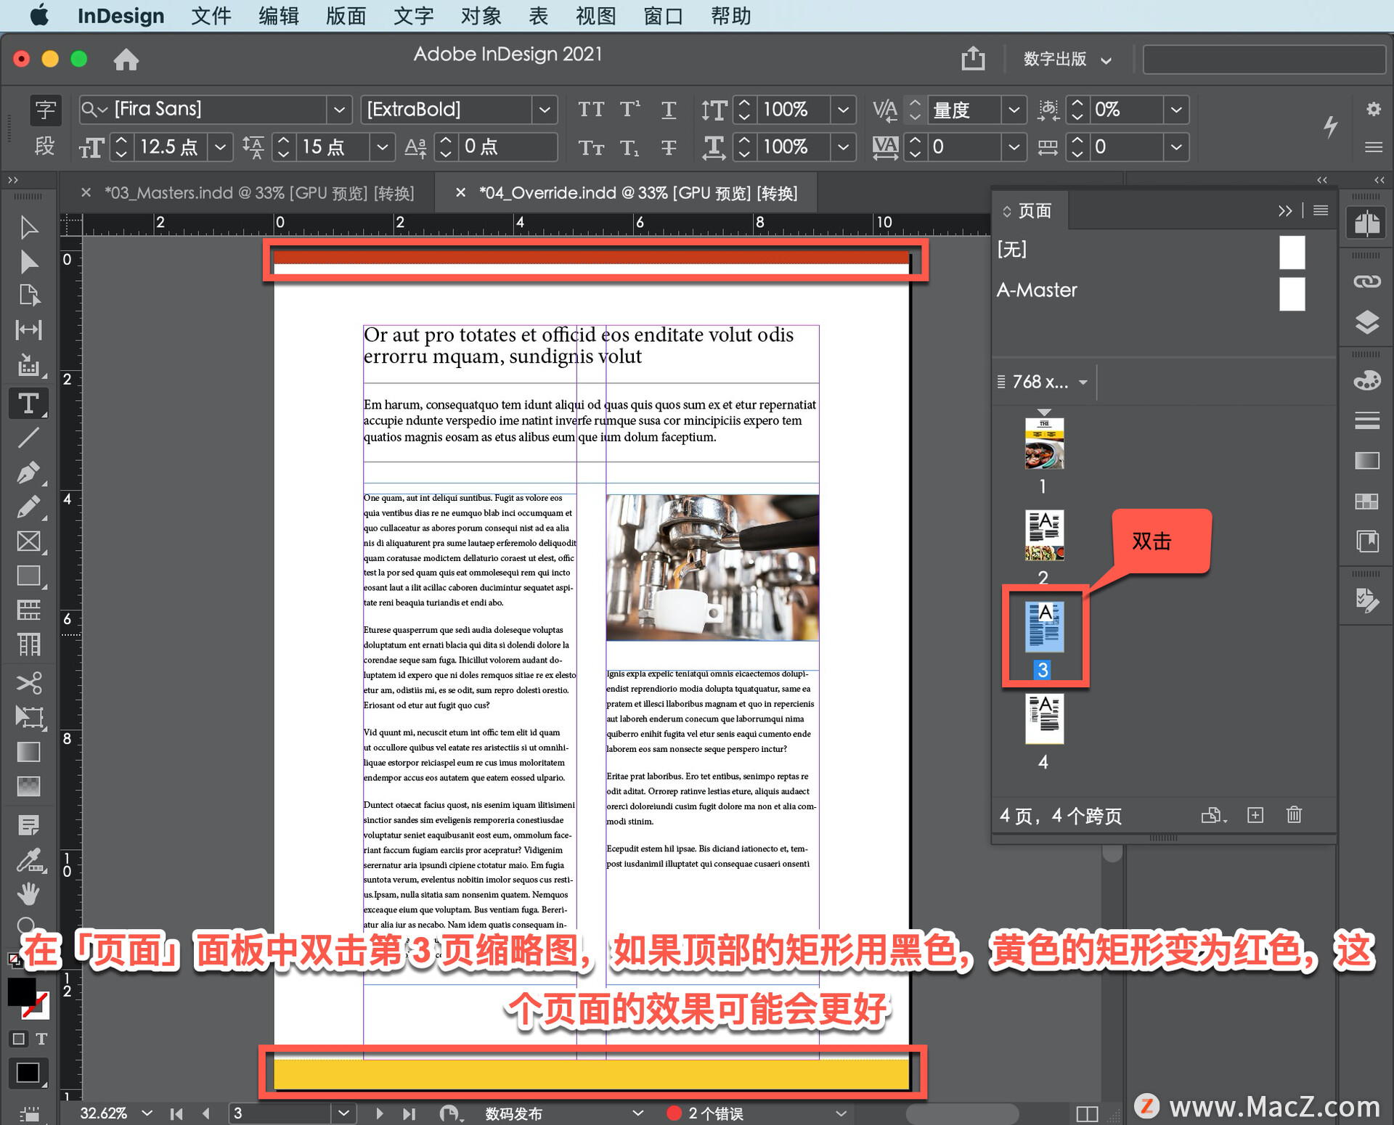Viewport: 1394px width, 1125px height.
Task: Toggle All Caps formatting
Action: tap(591, 110)
